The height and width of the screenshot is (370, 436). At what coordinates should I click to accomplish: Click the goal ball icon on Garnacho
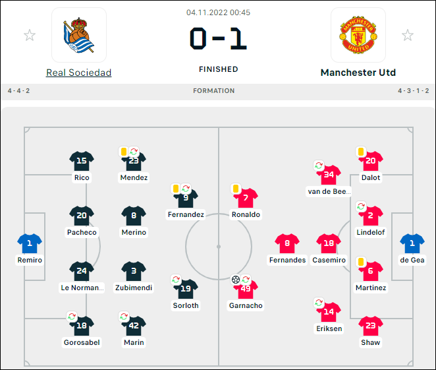[236, 280]
